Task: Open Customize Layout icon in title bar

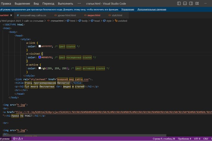Action: 197,4
